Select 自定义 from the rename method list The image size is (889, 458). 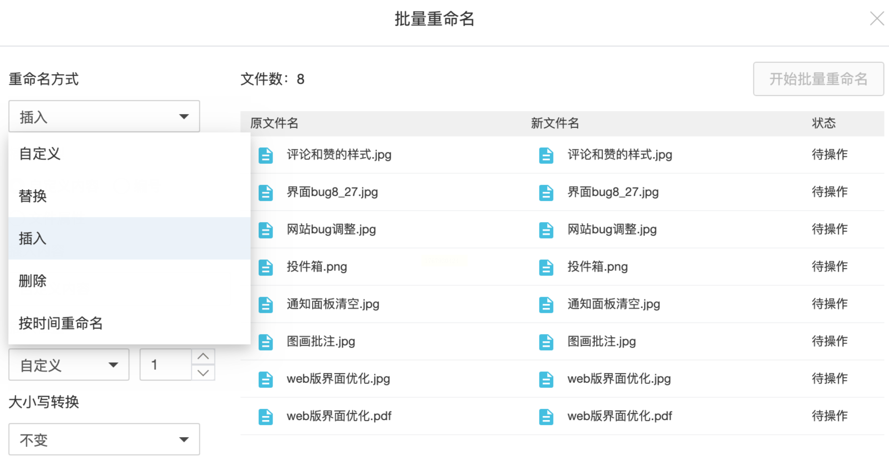[x=40, y=154]
